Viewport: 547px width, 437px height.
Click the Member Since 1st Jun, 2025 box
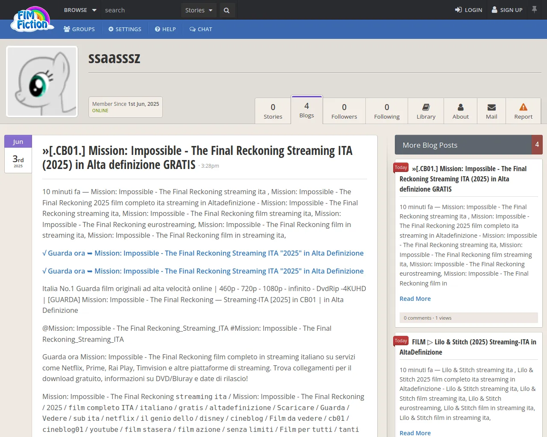(126, 107)
